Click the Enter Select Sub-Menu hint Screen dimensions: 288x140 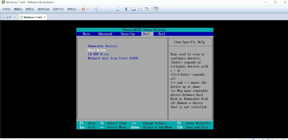[152, 127]
